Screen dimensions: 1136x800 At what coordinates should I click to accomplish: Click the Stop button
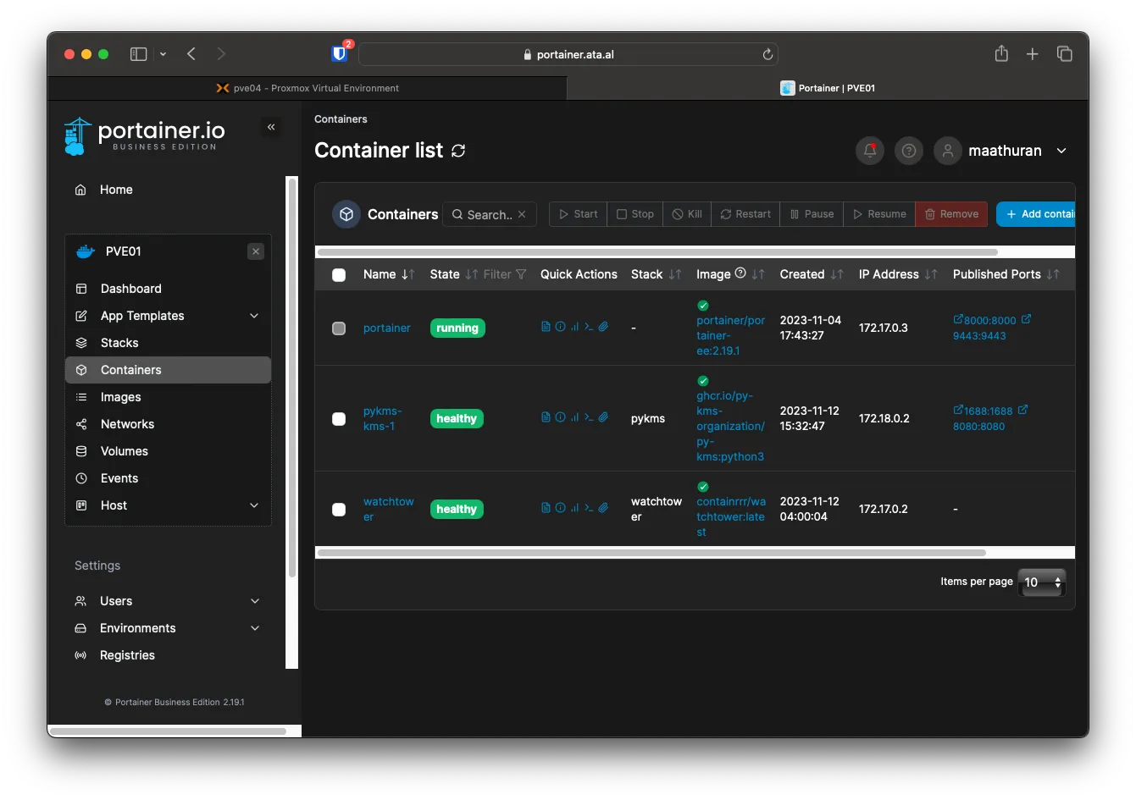tap(635, 214)
